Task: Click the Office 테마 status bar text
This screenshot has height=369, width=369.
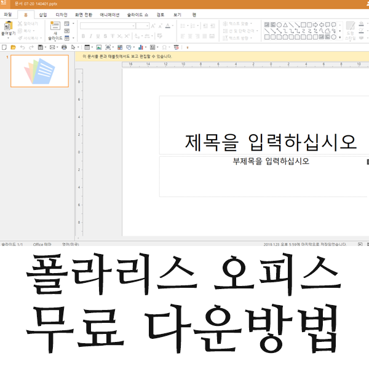Action: [42, 244]
